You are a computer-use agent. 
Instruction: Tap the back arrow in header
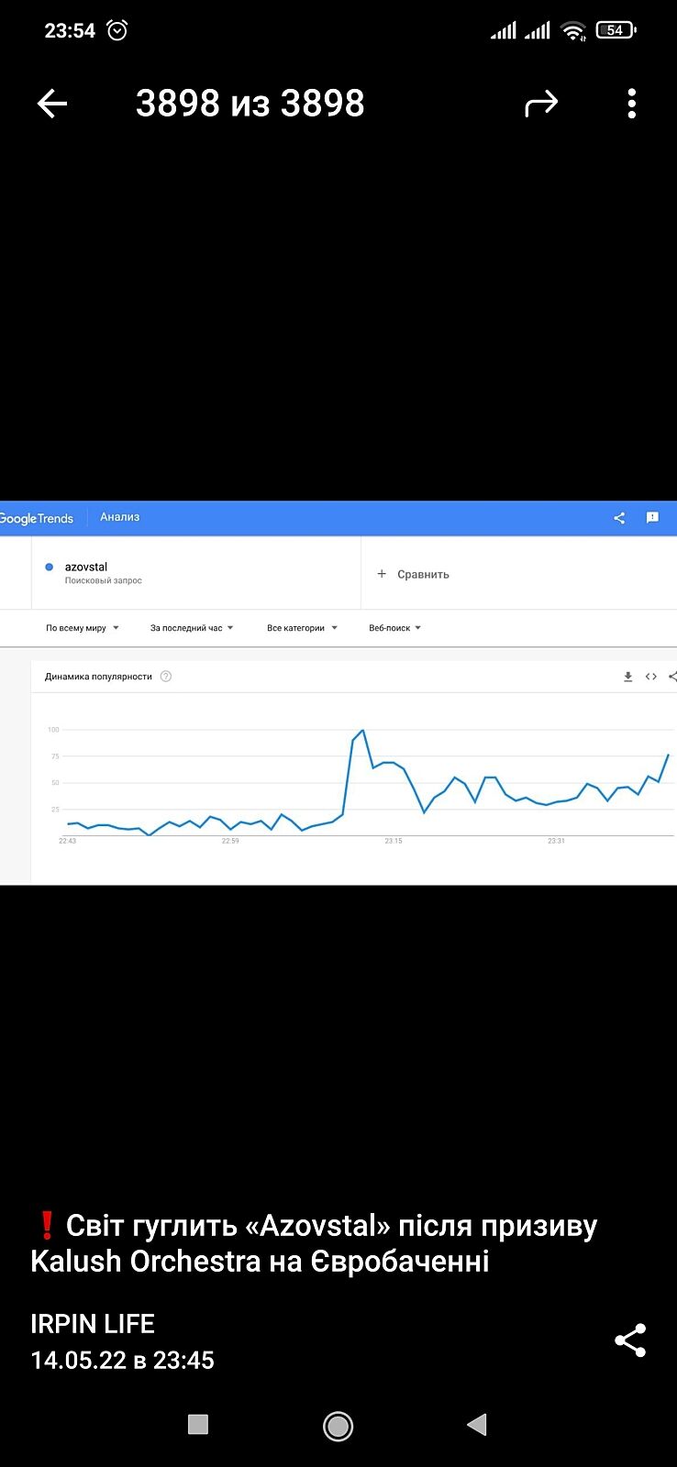(x=52, y=104)
